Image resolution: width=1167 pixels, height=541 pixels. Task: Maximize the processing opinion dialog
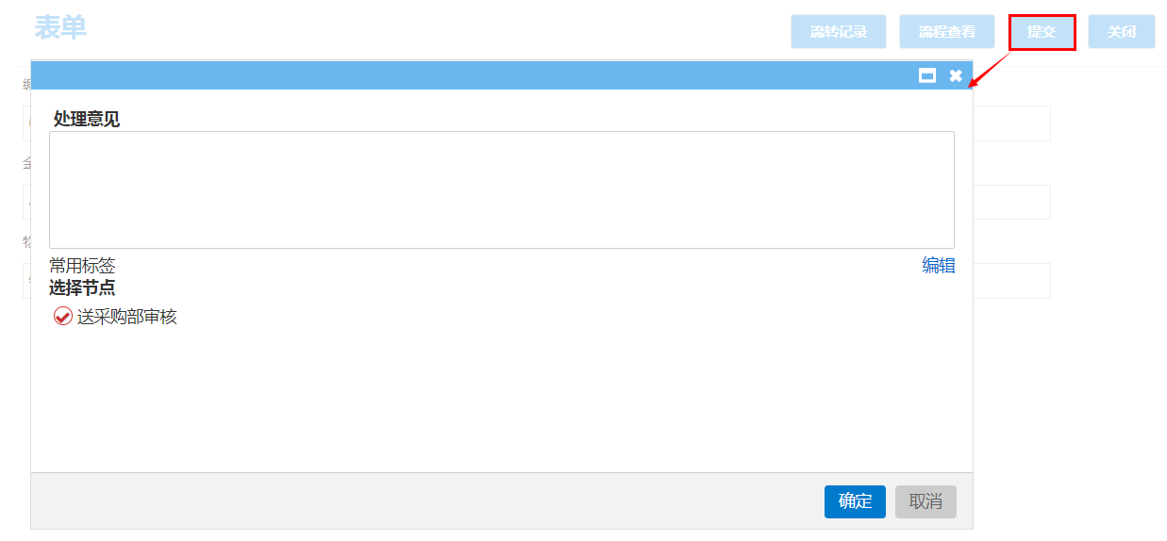pos(927,75)
